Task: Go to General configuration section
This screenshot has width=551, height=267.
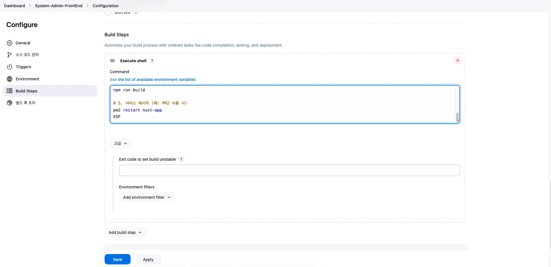Action: [x=50, y=43]
